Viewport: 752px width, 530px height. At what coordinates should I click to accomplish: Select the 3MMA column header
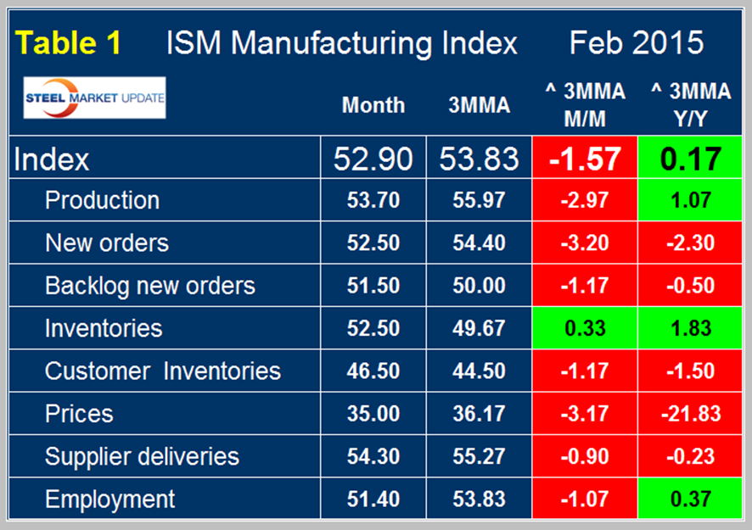pos(480,106)
